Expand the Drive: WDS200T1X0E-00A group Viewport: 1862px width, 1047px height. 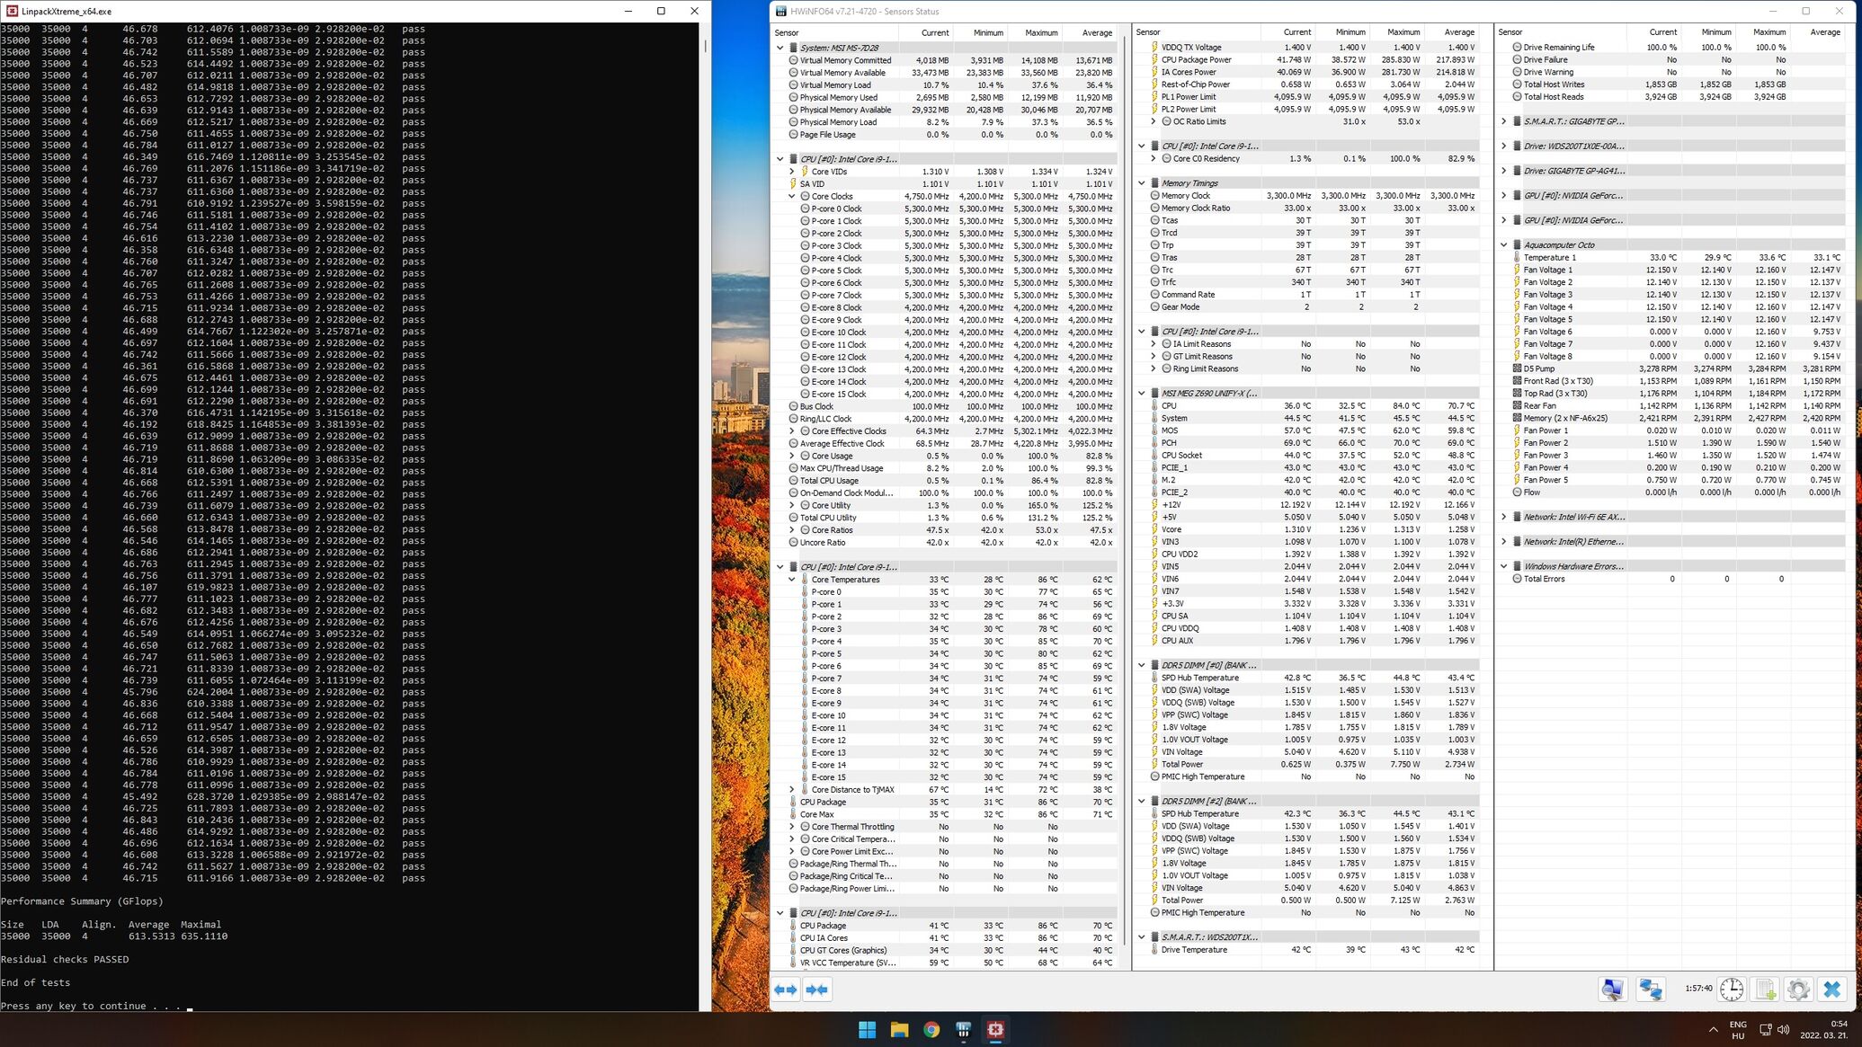[1504, 146]
